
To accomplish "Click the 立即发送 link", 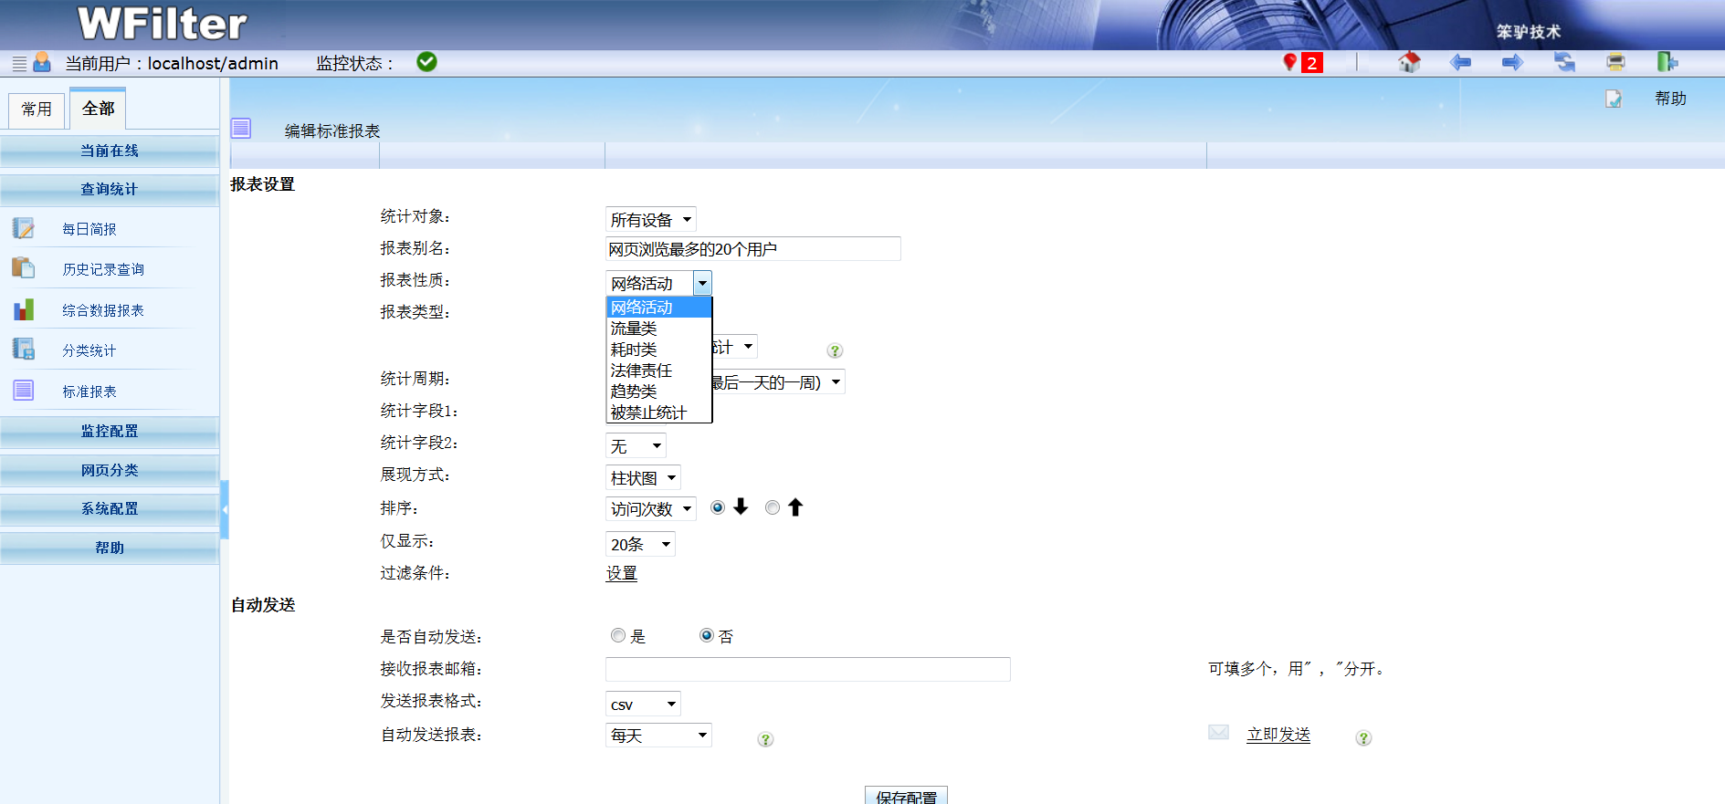I will [x=1278, y=735].
